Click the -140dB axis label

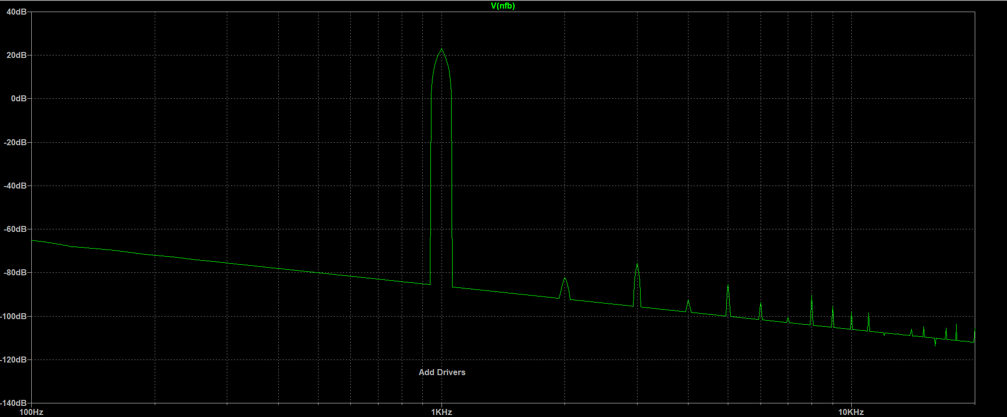(14, 403)
